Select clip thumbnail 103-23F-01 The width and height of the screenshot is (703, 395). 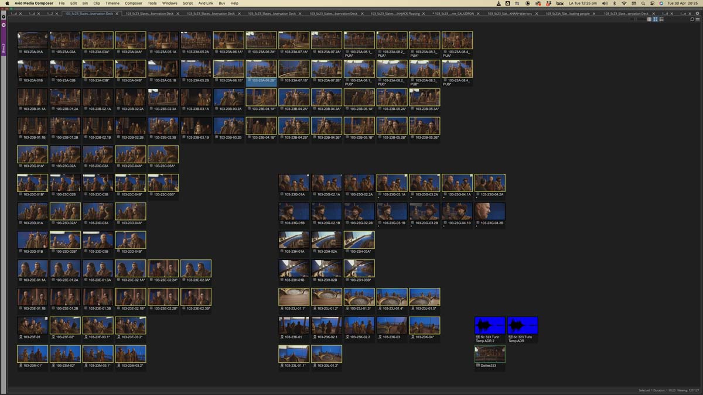[33, 325]
